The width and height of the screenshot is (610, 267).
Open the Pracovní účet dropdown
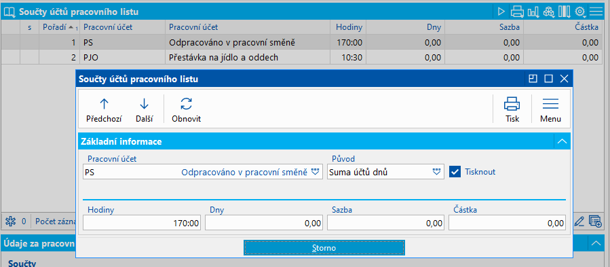click(315, 171)
